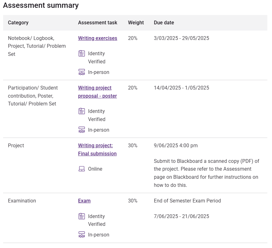This screenshot has height=248, width=272.
Task: Click In-person icon under Exam
Action: pyautogui.click(x=81, y=235)
